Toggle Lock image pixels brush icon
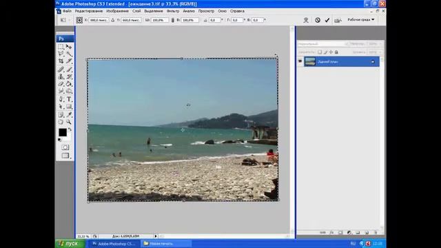The width and height of the screenshot is (441, 248). 325,52
